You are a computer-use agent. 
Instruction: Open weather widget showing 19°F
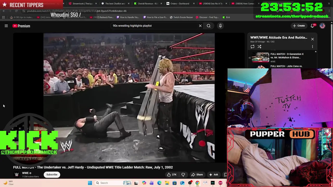pyautogui.click(x=8, y=183)
